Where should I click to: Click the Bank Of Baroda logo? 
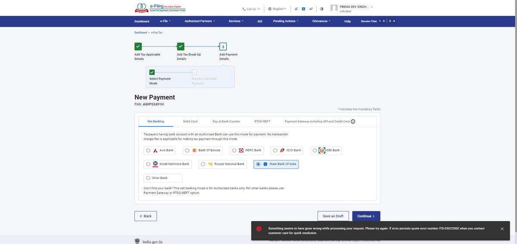(194, 150)
